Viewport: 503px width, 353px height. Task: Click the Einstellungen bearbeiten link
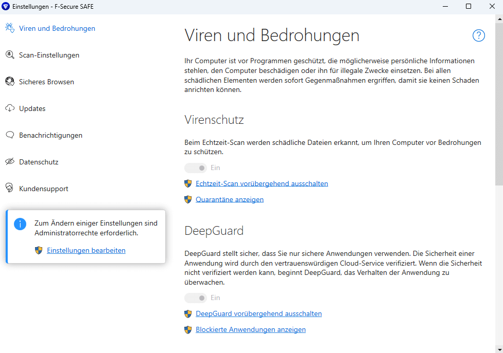pos(86,251)
